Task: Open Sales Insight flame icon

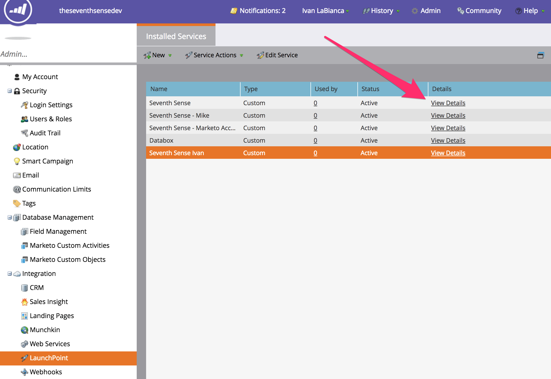Action: click(24, 302)
